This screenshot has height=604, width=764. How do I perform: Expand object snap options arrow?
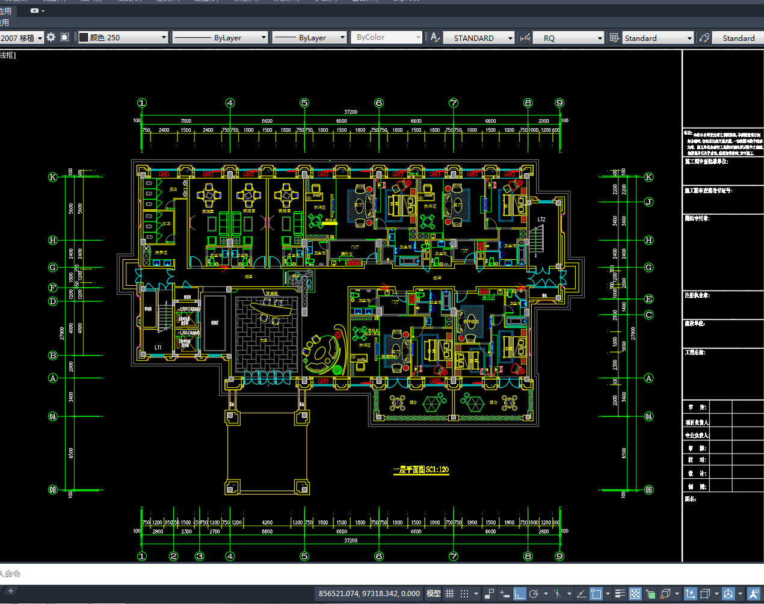click(x=608, y=594)
